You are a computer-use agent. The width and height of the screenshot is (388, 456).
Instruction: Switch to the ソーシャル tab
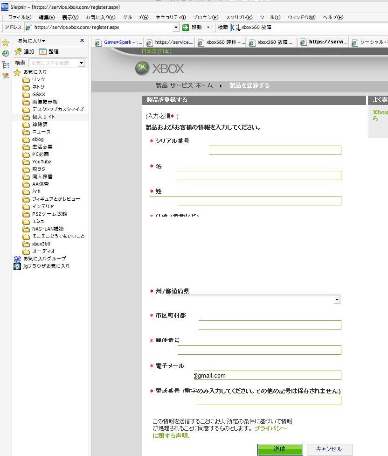(369, 42)
